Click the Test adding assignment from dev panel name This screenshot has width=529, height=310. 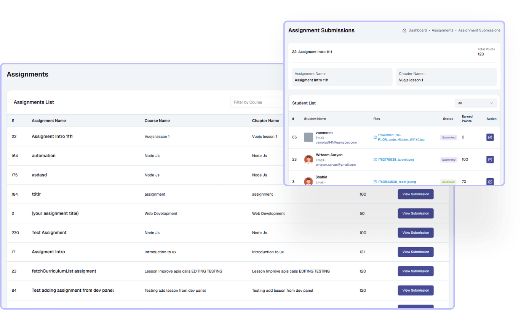point(73,290)
